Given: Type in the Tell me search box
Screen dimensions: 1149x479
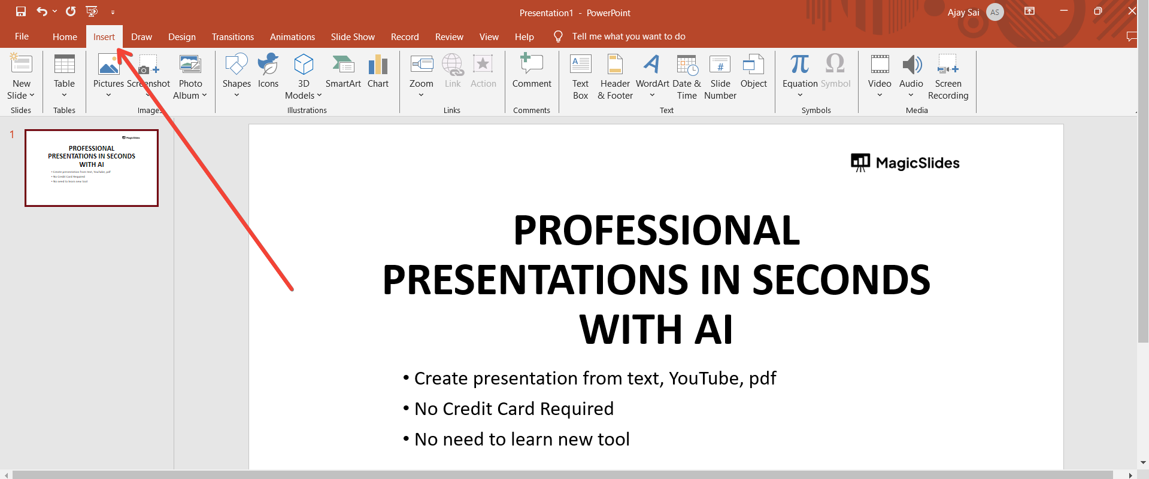Looking at the screenshot, I should [628, 37].
